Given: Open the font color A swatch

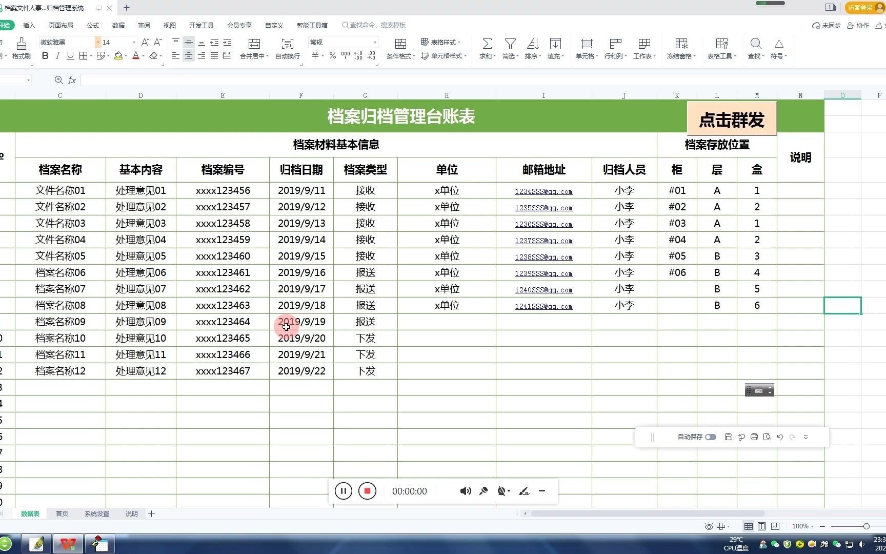Looking at the screenshot, I should pos(136,55).
